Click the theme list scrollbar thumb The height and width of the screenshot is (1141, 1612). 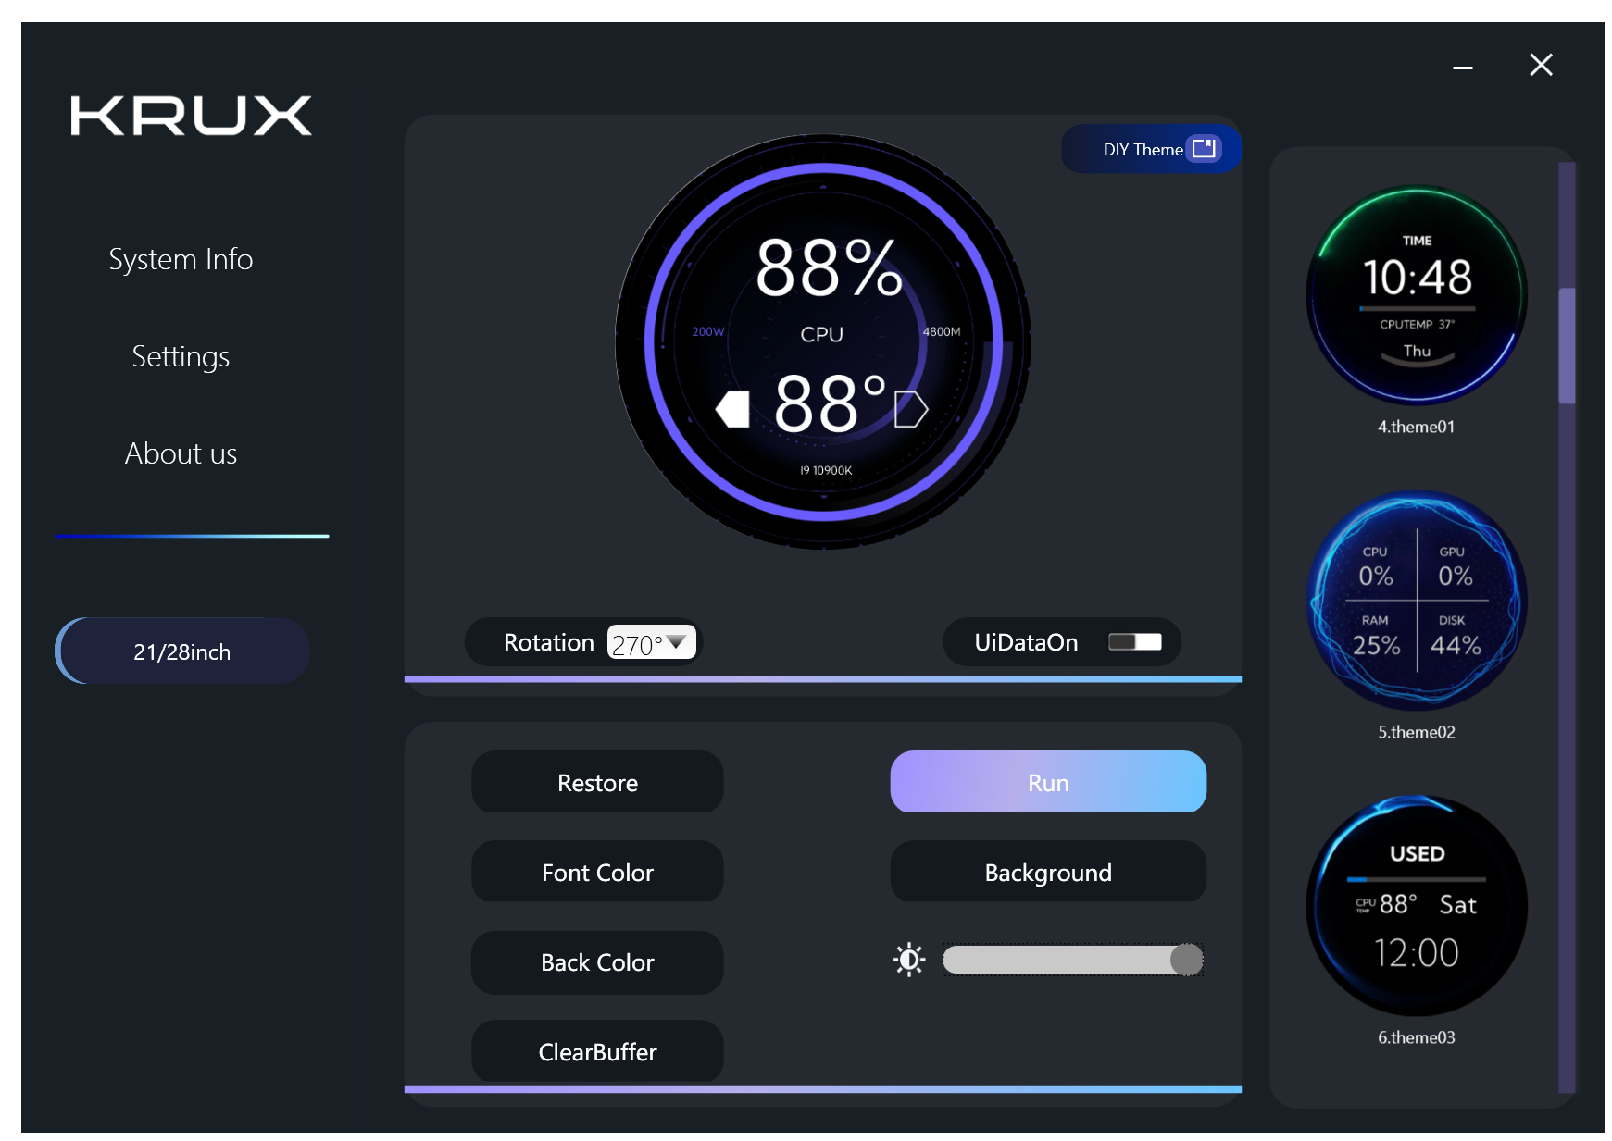click(1567, 345)
